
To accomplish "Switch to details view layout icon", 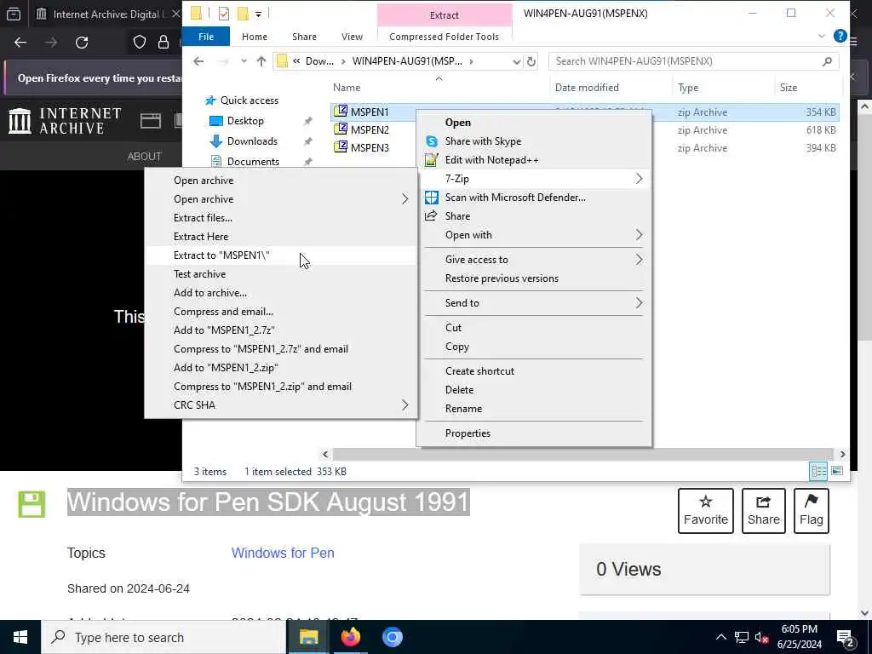I will (818, 471).
